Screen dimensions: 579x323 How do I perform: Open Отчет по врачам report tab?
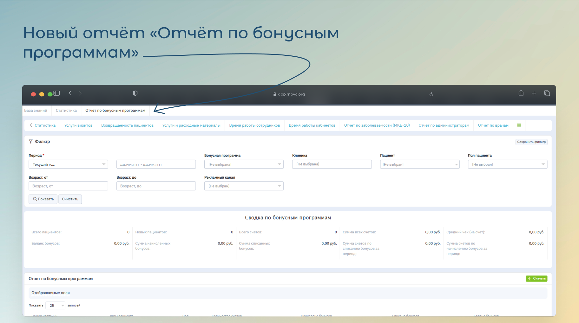coord(493,125)
